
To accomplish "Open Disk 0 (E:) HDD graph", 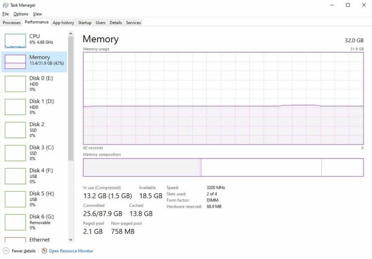I will tap(15, 83).
